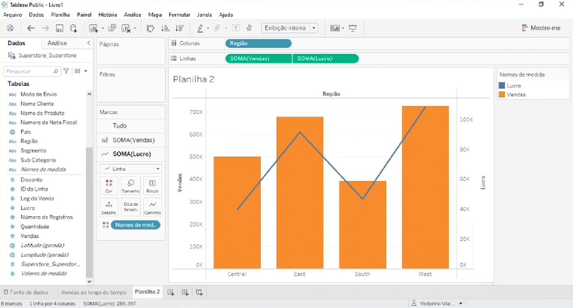Sort regions descending using toolbar icon

coord(180,28)
